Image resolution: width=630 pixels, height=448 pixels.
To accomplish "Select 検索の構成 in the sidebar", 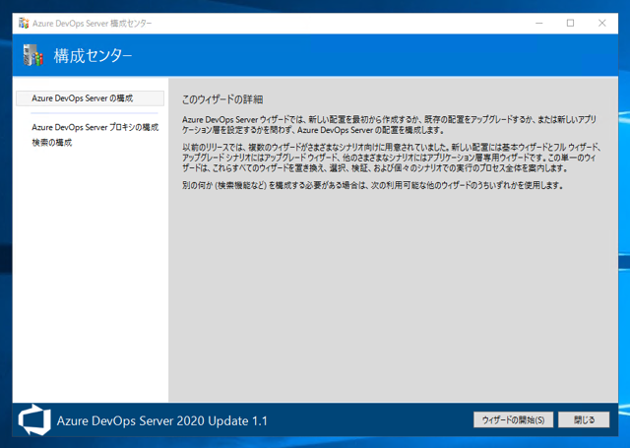I will point(52,143).
